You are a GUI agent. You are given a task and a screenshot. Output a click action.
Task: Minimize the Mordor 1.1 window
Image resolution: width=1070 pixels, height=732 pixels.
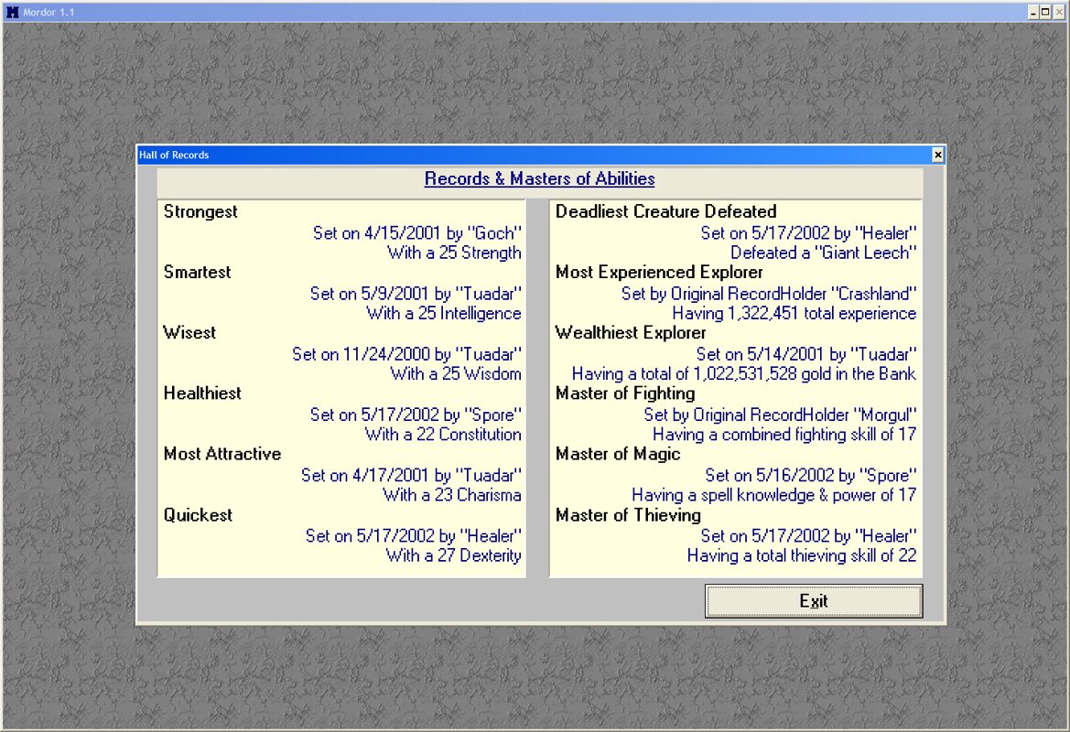(x=1033, y=12)
